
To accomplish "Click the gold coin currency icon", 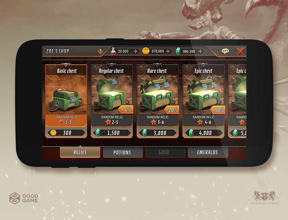I will 146,51.
